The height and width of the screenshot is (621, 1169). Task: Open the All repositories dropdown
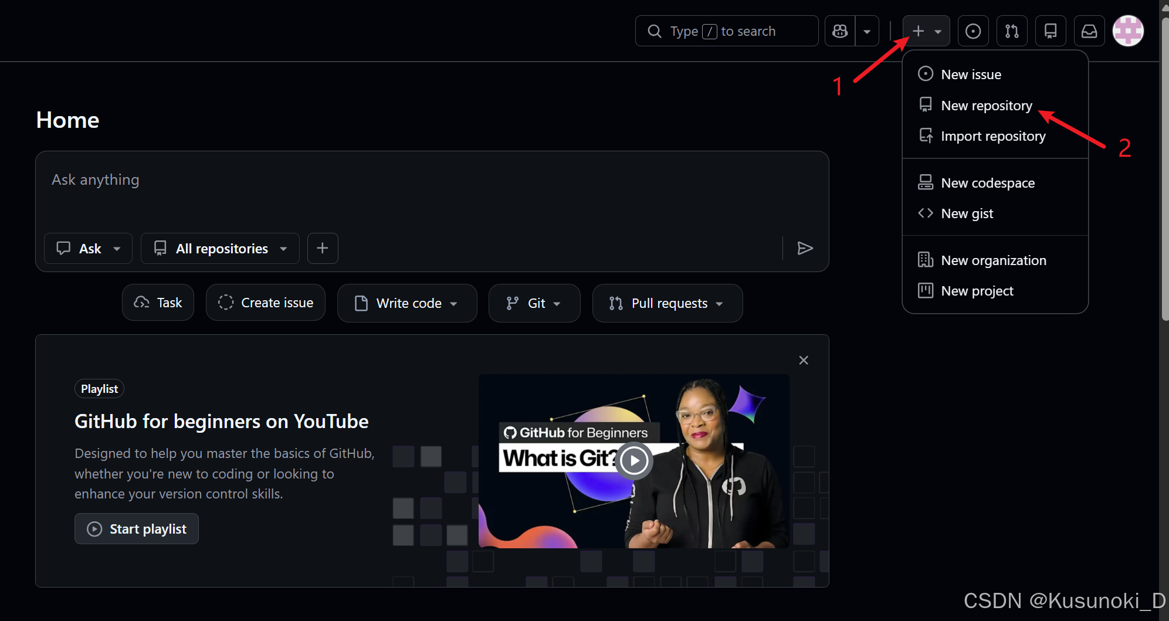[220, 249]
